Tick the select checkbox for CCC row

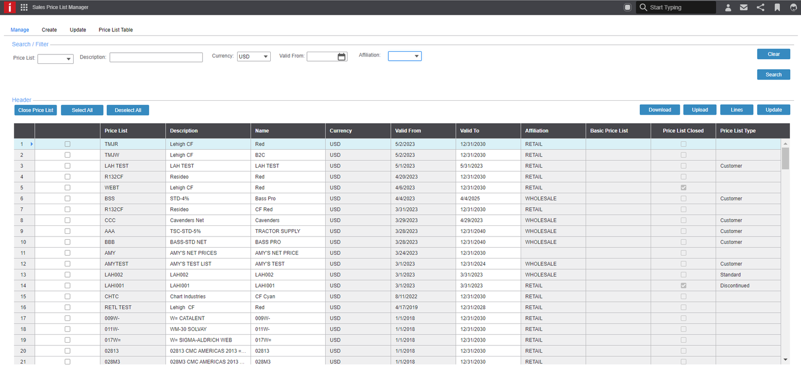pos(67,220)
